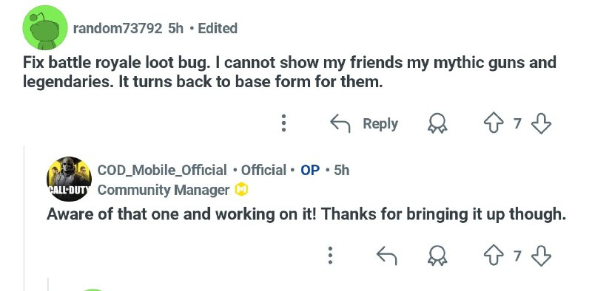
Task: Upvote random73792's loot bug comment
Action: click(494, 123)
